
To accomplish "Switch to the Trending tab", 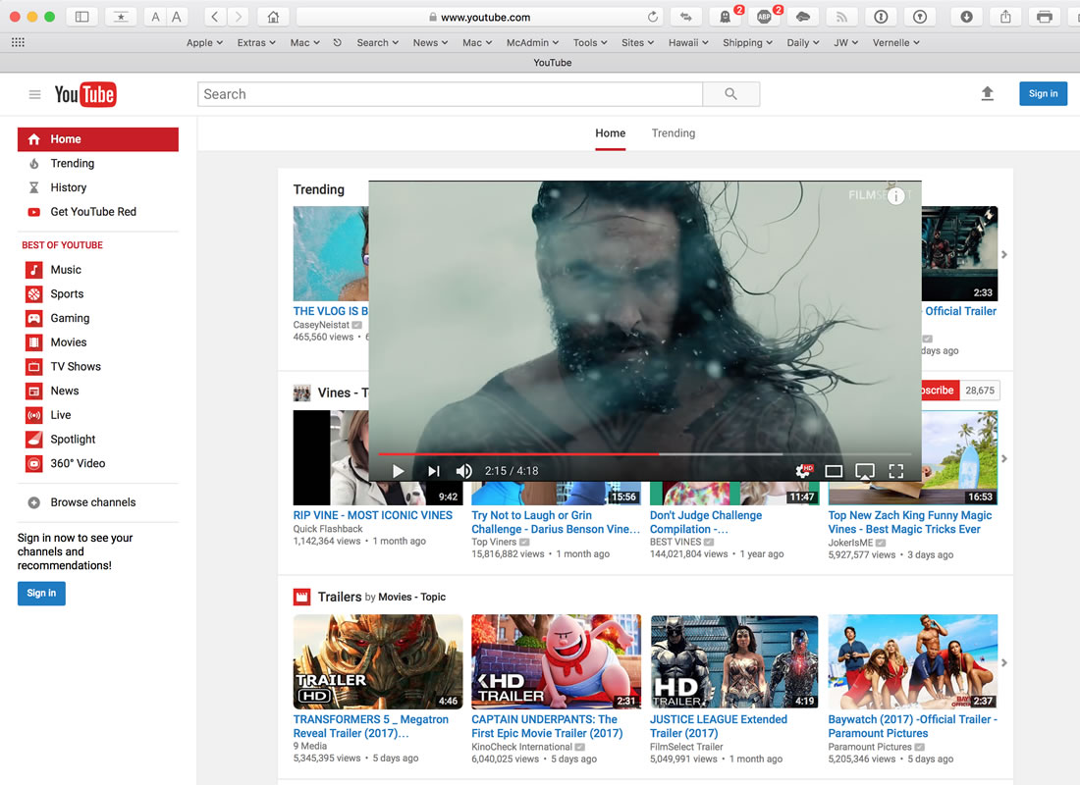I will pos(673,132).
